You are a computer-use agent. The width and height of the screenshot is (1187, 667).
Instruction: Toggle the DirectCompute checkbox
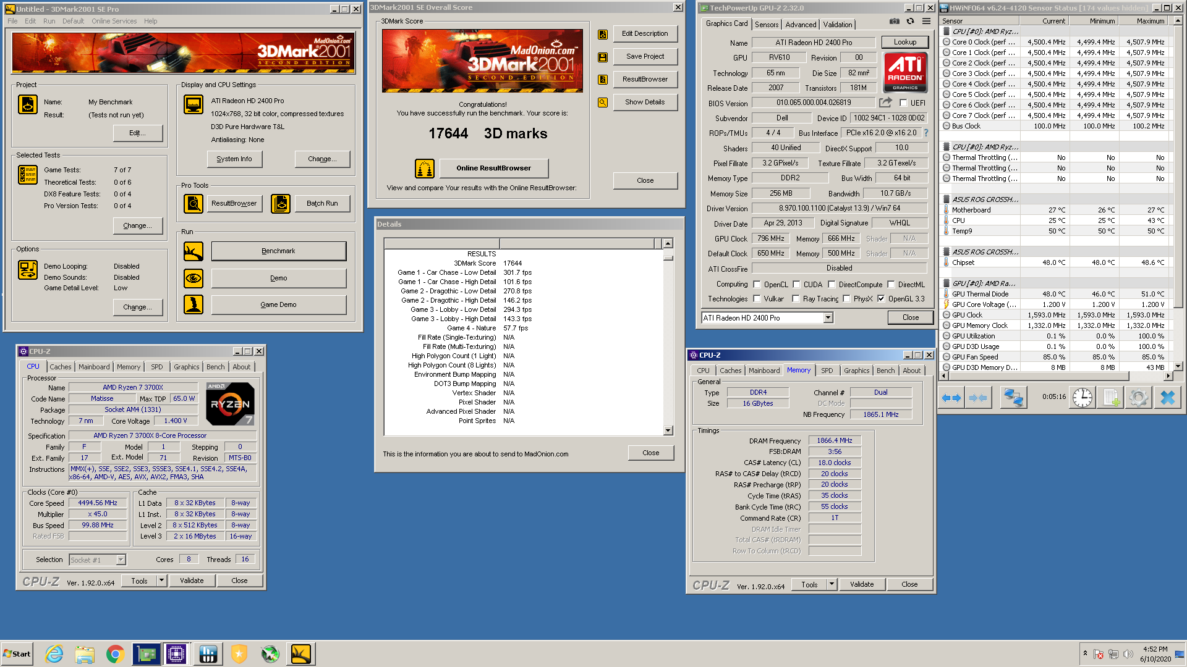(832, 285)
